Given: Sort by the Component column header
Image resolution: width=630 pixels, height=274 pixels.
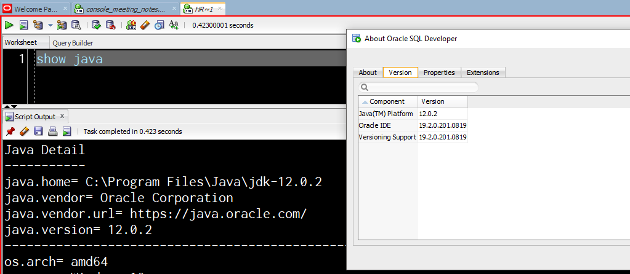Looking at the screenshot, I should [388, 101].
